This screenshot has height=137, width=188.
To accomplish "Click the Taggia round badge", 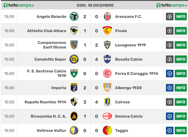I will click(107, 130).
